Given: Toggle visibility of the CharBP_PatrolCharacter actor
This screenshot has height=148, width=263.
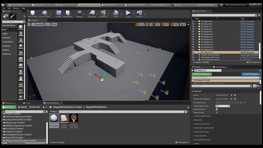Looking at the screenshot, I should tap(193, 55).
